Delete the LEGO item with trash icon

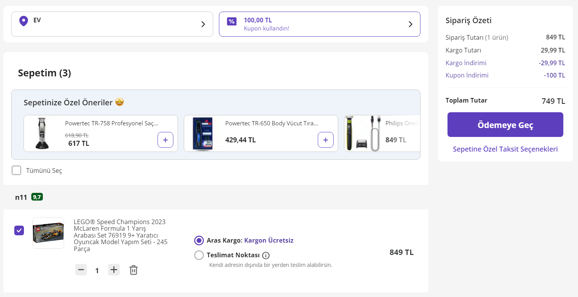click(x=133, y=270)
